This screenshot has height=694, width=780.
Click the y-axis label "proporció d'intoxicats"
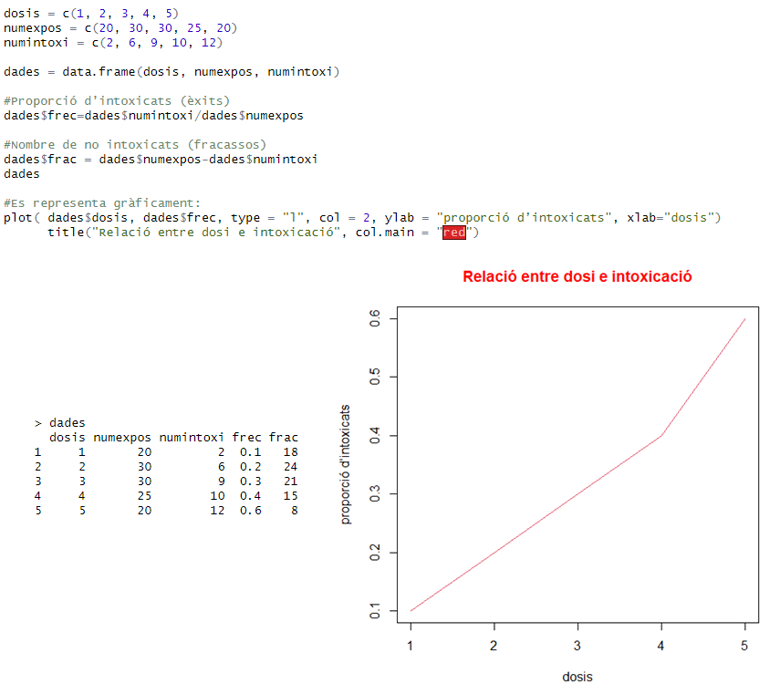(345, 464)
